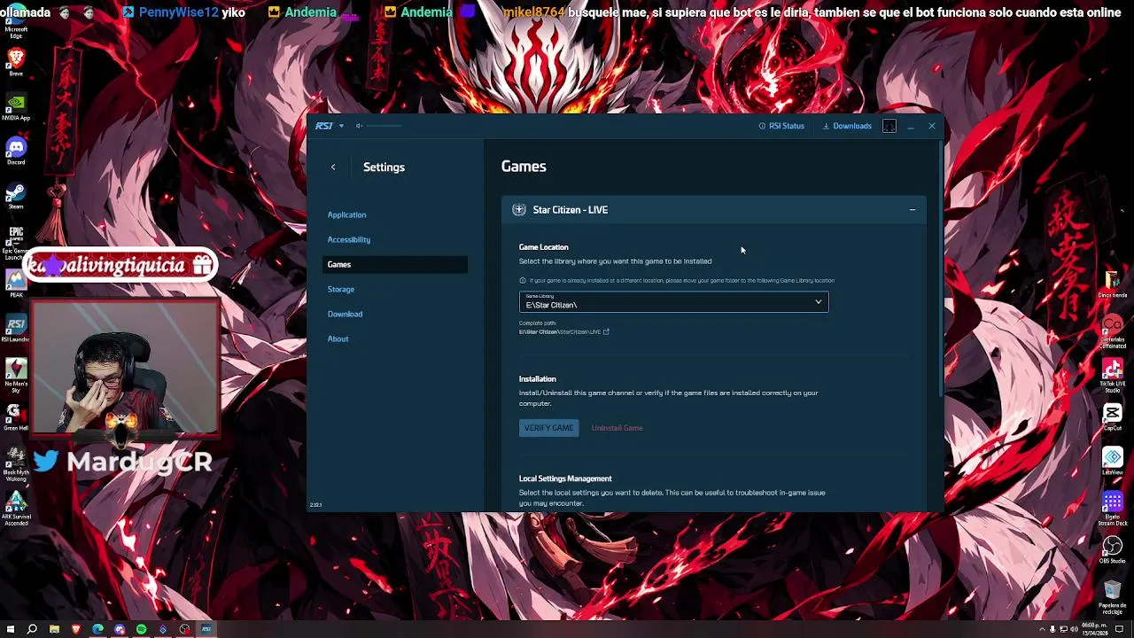Go back using the Settings back arrow
Image resolution: width=1134 pixels, height=638 pixels.
(x=333, y=167)
